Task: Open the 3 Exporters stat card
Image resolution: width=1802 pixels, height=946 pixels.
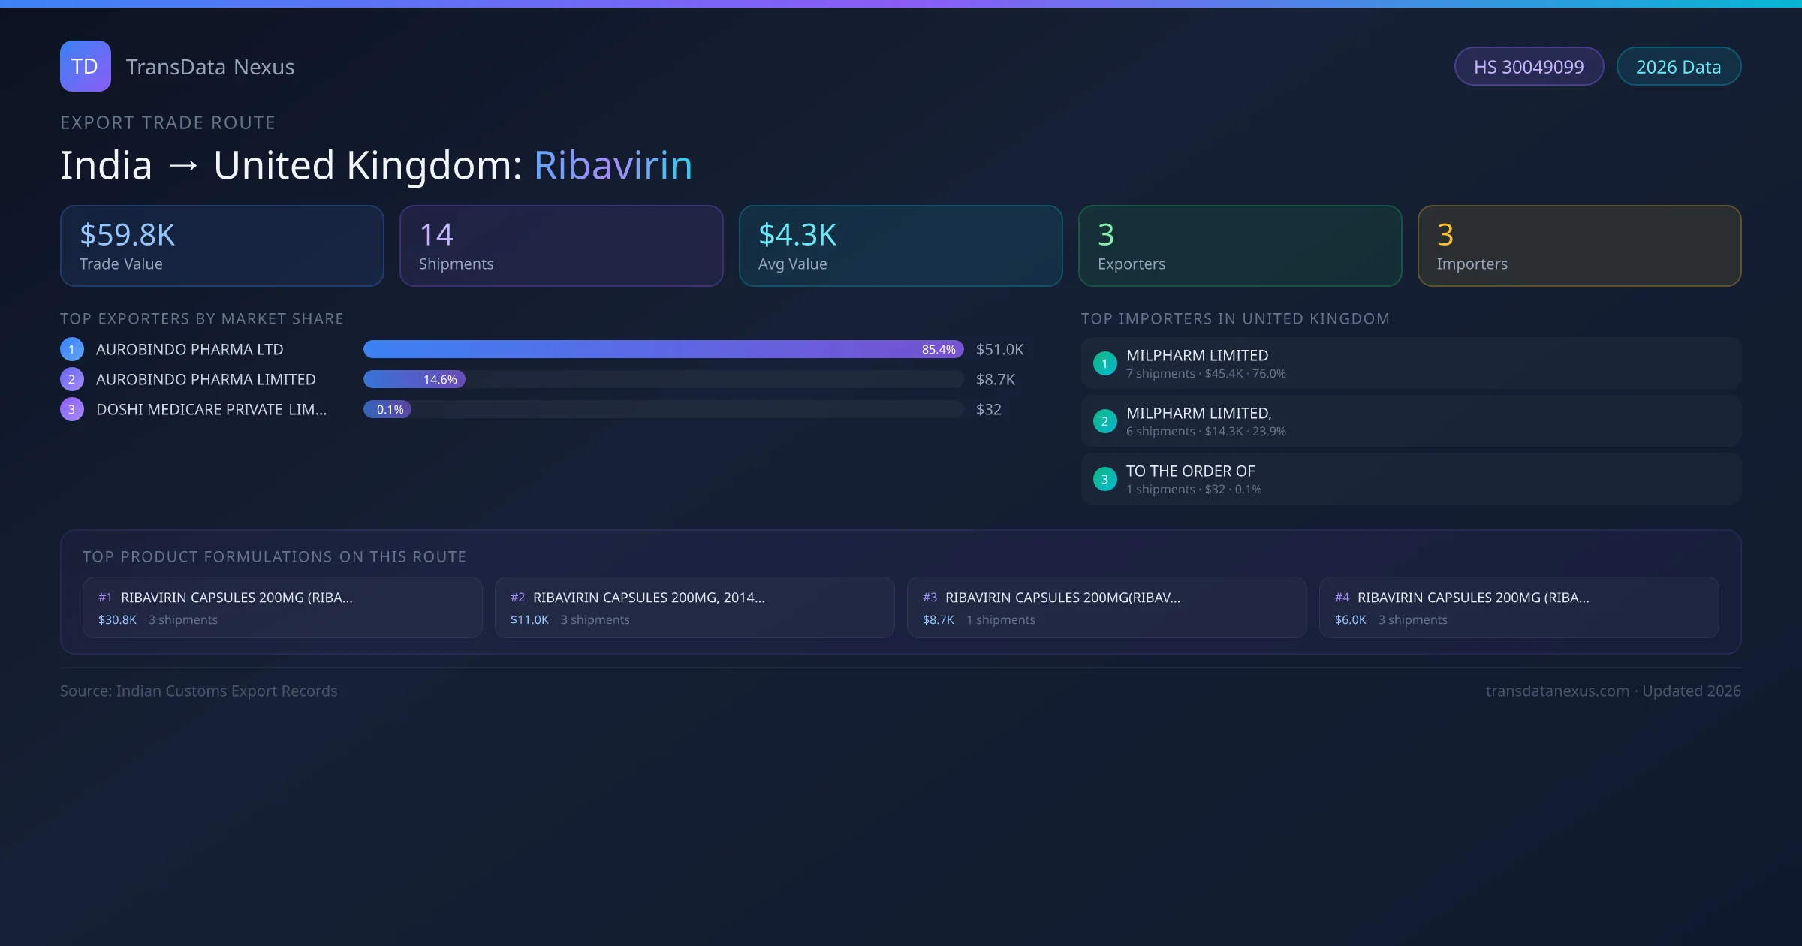Action: point(1240,246)
